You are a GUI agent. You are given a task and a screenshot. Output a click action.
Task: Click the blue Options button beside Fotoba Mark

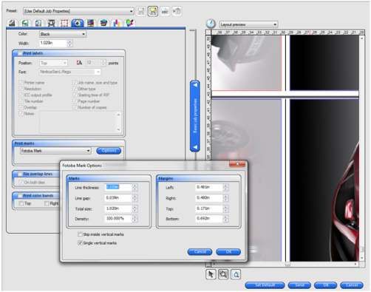[x=109, y=151]
